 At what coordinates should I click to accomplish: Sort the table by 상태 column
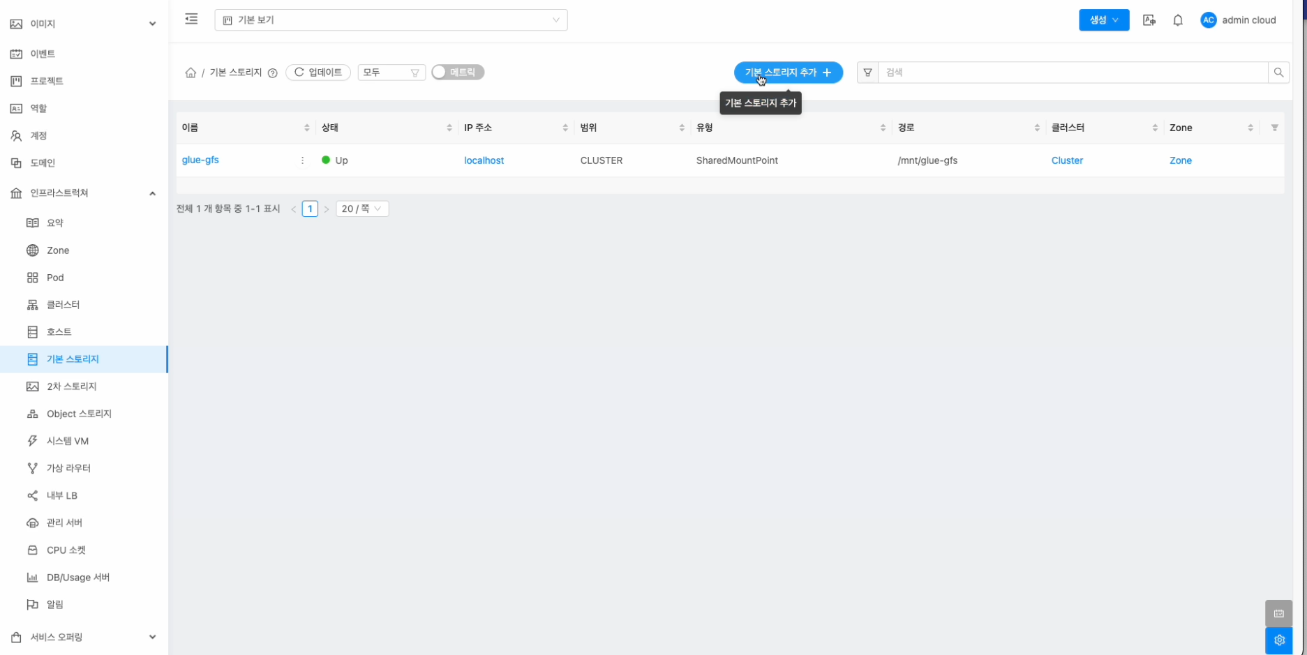coord(449,128)
